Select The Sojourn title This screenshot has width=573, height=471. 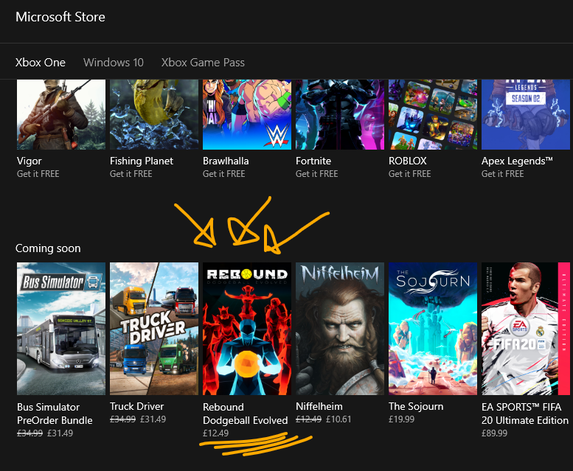click(x=416, y=406)
